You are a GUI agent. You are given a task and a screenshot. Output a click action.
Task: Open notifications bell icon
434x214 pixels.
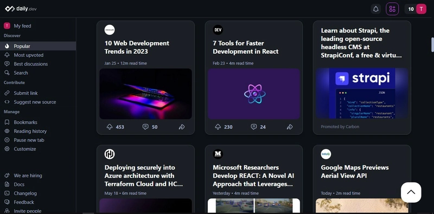click(x=375, y=9)
